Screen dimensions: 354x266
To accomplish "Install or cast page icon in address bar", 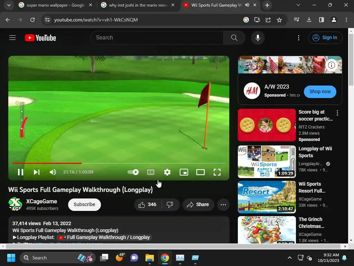I will pyautogui.click(x=257, y=20).
